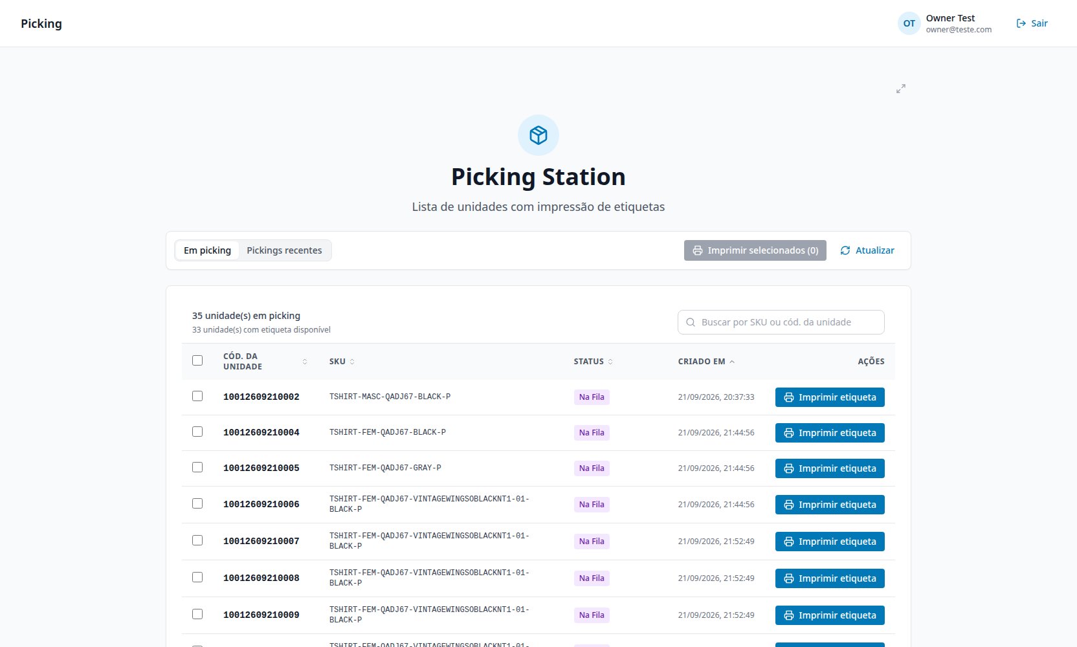Screen dimensions: 1077x647
Task: Click the printer icon in Imprimir selecionados
Action: coord(698,250)
